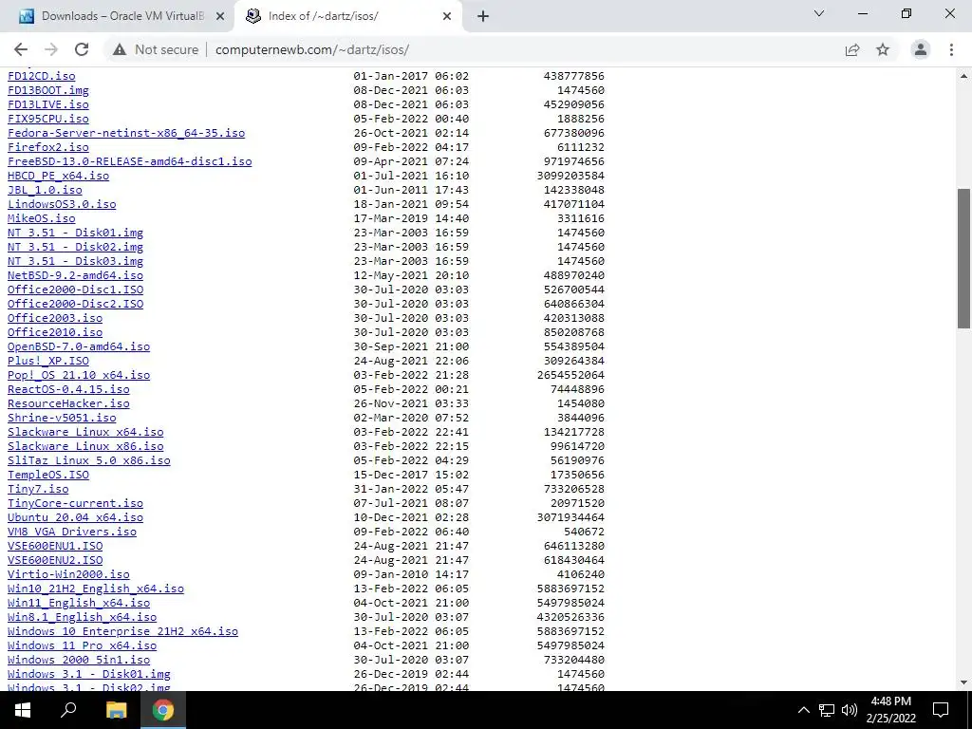Click the scrollbar up arrow

coord(964,76)
